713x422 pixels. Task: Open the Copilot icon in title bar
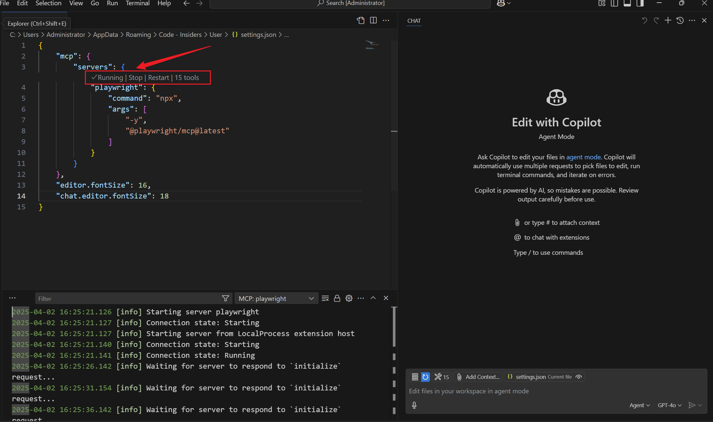[x=501, y=3]
